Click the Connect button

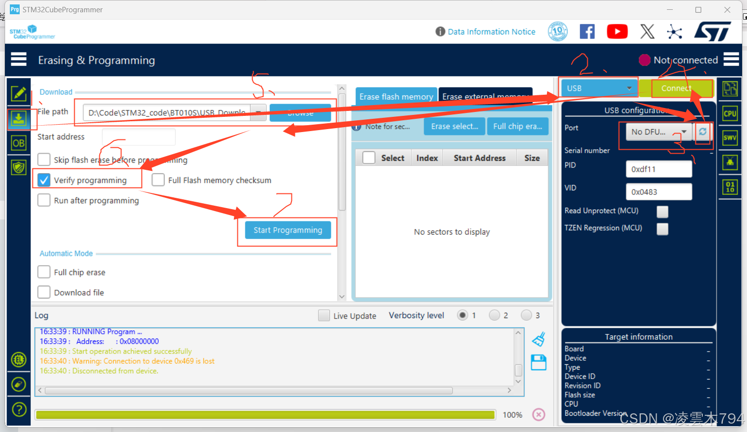click(x=676, y=88)
